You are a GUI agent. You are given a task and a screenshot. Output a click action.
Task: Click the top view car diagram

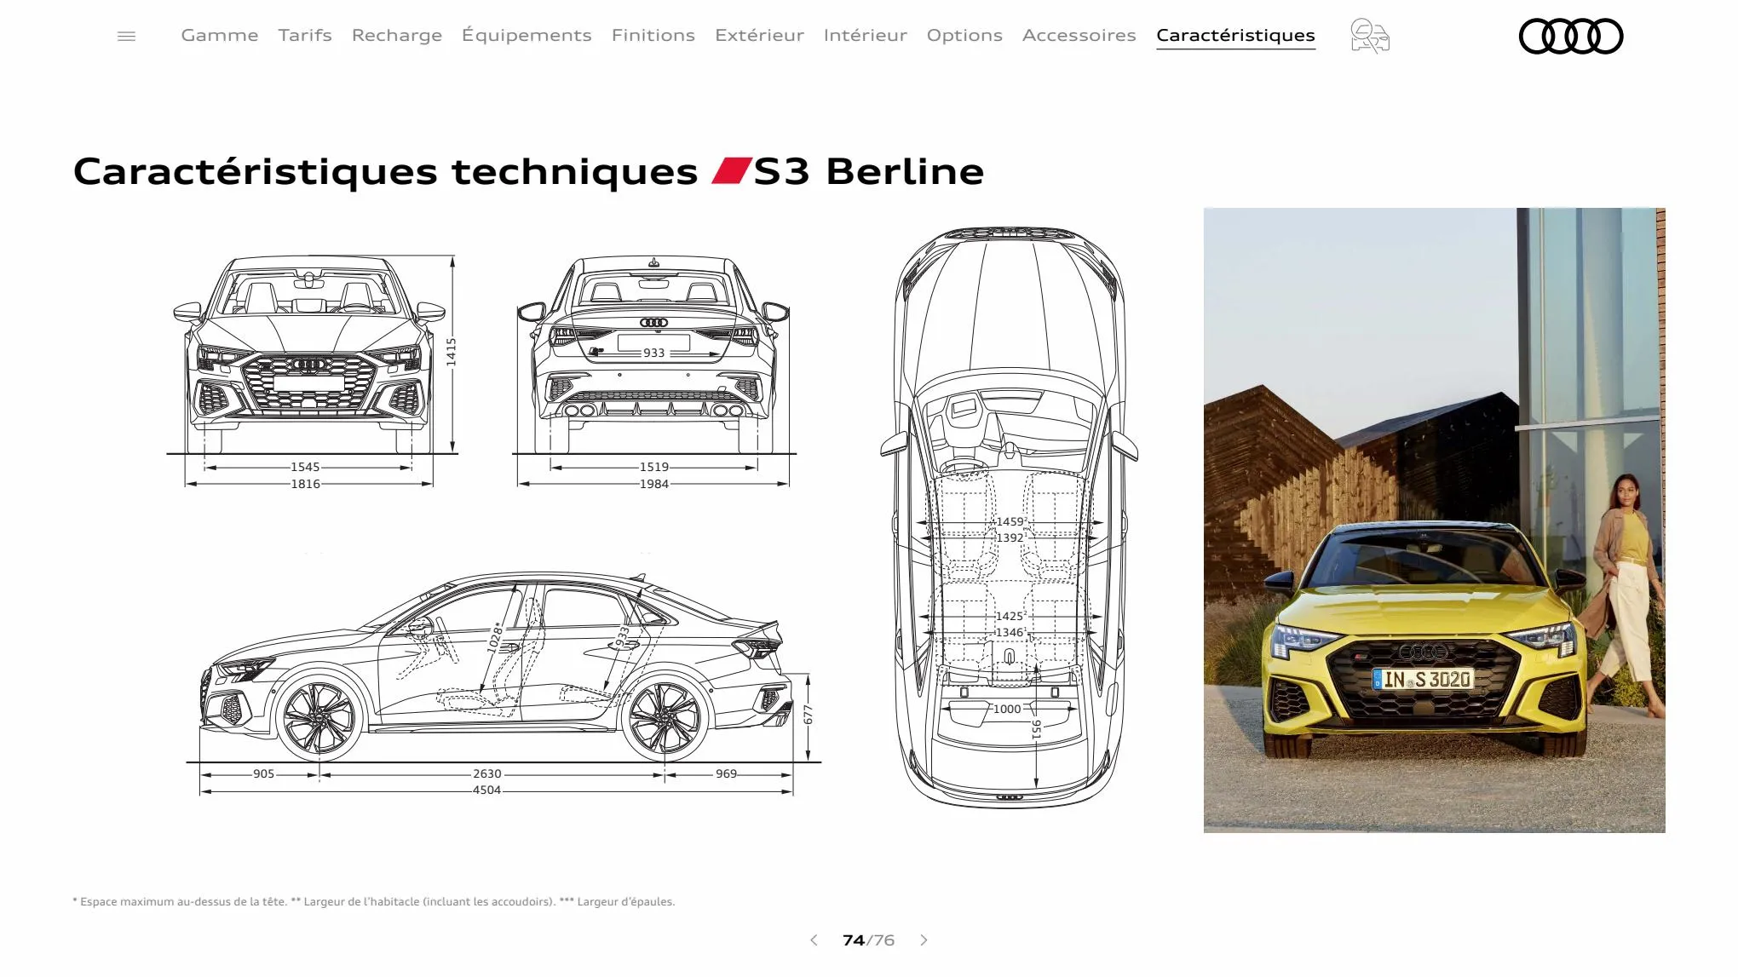click(1010, 516)
